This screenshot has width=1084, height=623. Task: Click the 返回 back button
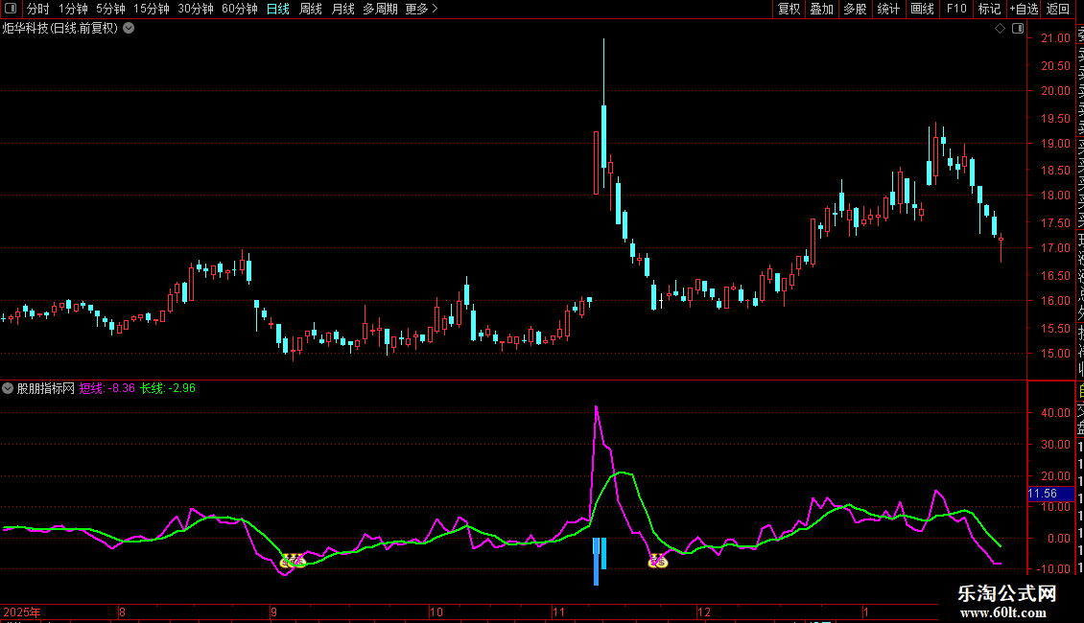[1058, 9]
